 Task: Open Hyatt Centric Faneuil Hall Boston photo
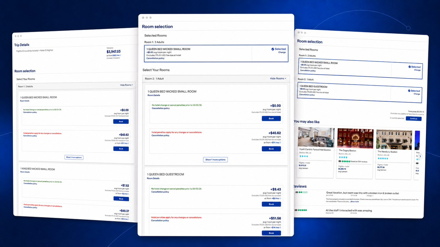pos(316,137)
